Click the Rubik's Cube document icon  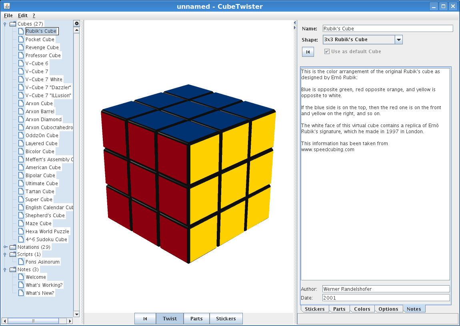click(21, 31)
